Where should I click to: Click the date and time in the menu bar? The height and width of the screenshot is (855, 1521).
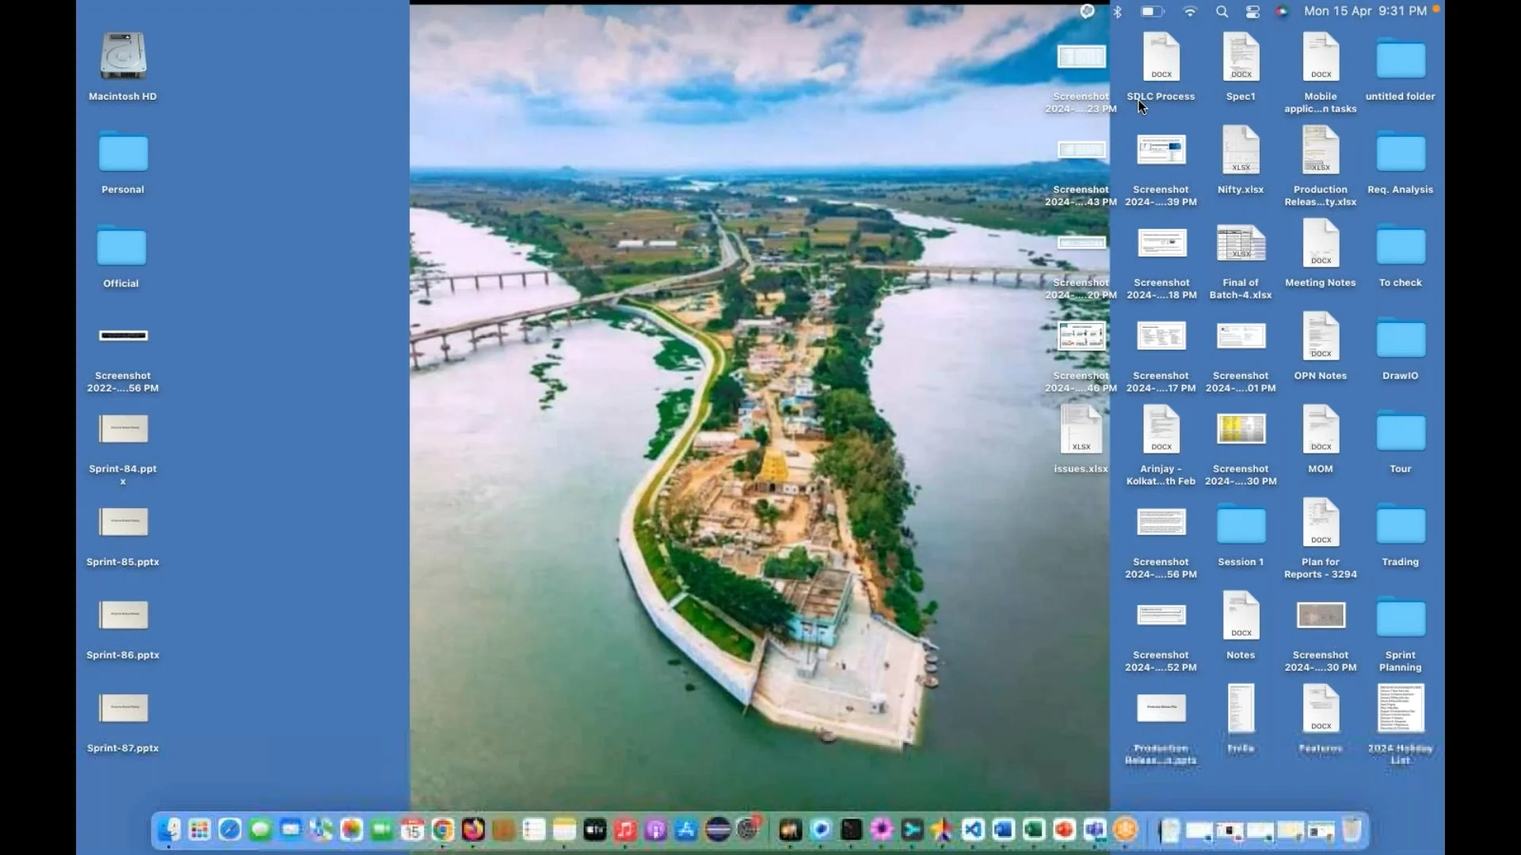point(1365,11)
